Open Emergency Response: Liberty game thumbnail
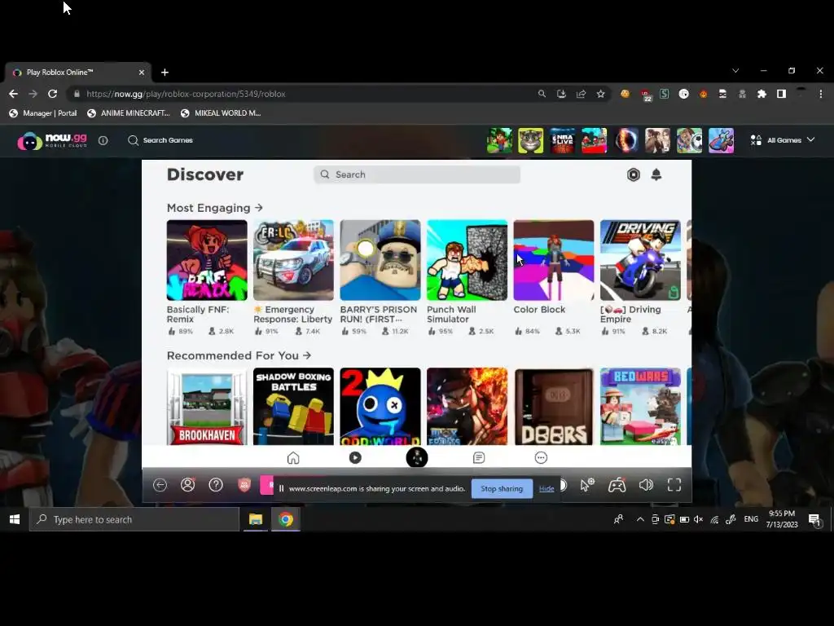Viewport: 834px width, 626px height. 293,260
